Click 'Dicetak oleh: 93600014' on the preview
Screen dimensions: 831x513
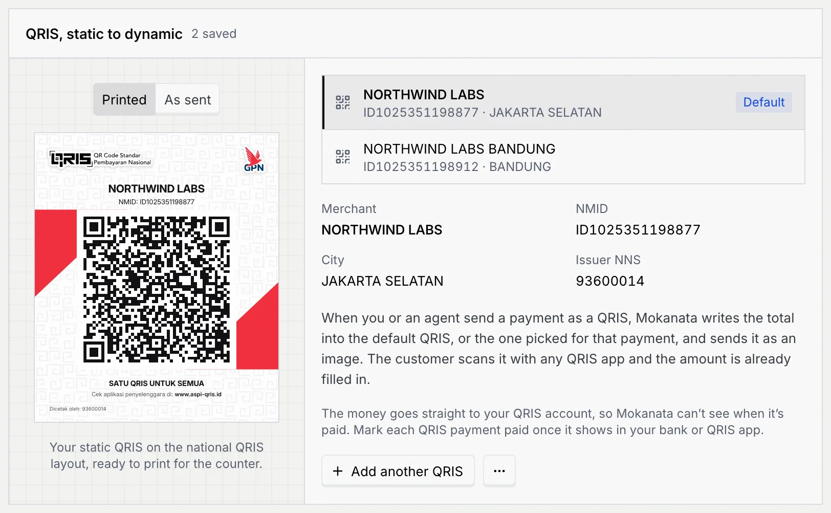(x=78, y=409)
